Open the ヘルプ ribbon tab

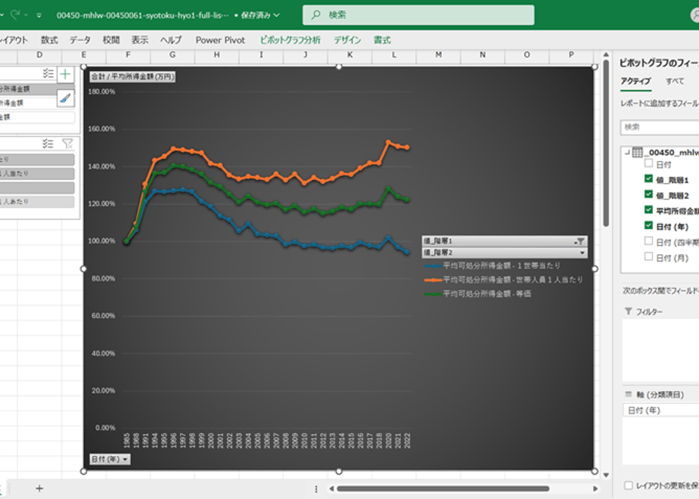171,40
